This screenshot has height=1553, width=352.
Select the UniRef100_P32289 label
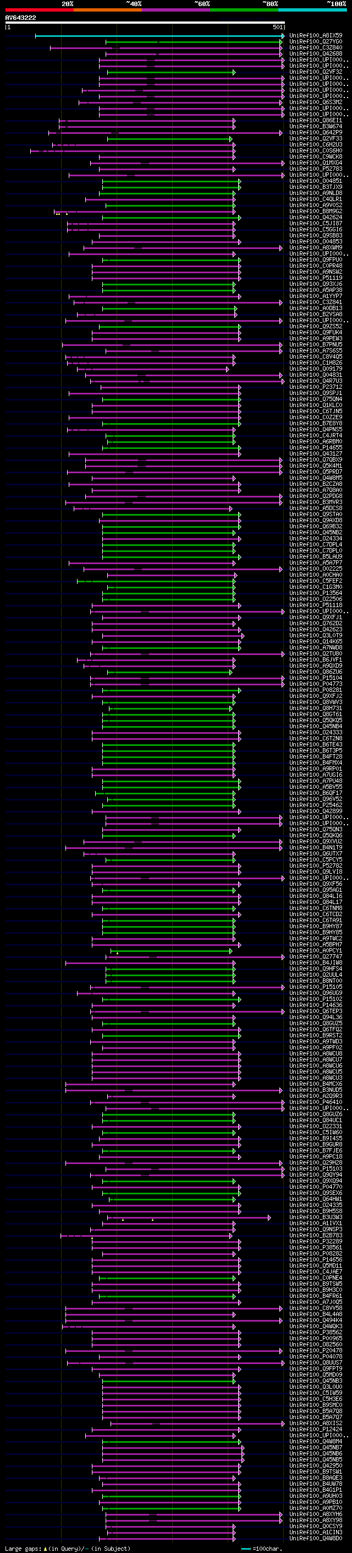(316, 1241)
